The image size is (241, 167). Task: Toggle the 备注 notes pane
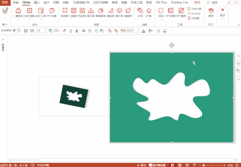tap(141, 165)
